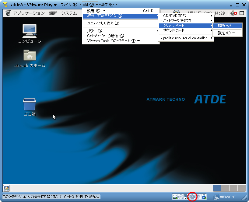Expand the CD/DVD(IDE) submenu

coord(186,16)
